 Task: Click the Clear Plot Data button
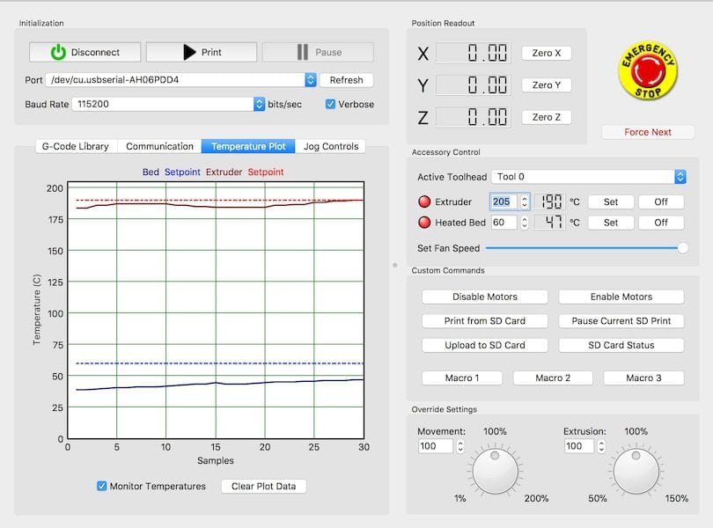point(263,486)
